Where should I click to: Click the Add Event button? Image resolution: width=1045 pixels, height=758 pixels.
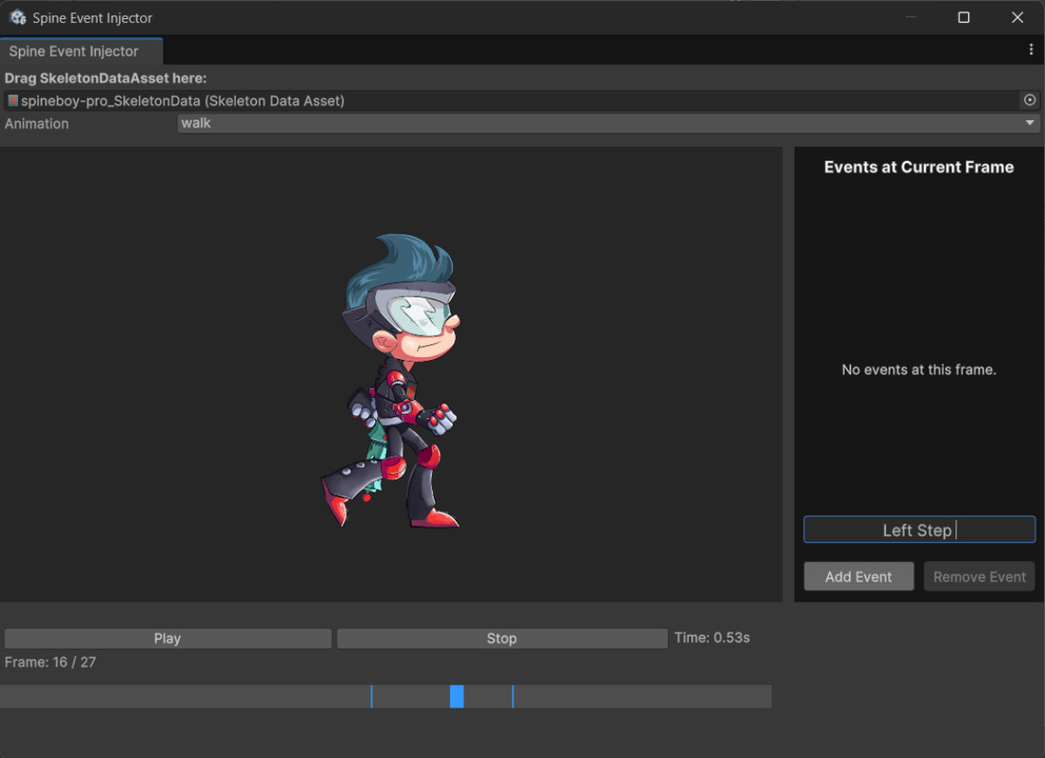click(x=858, y=577)
